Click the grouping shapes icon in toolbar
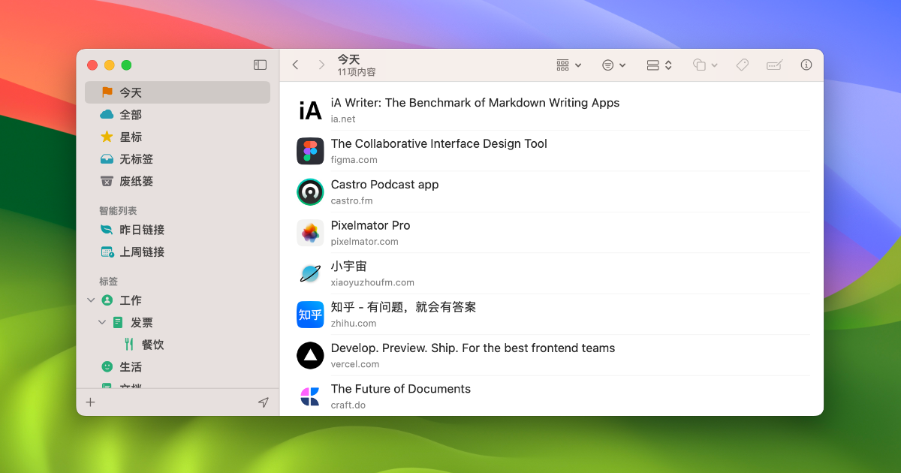Screen dimensions: 901x473 tap(701, 65)
